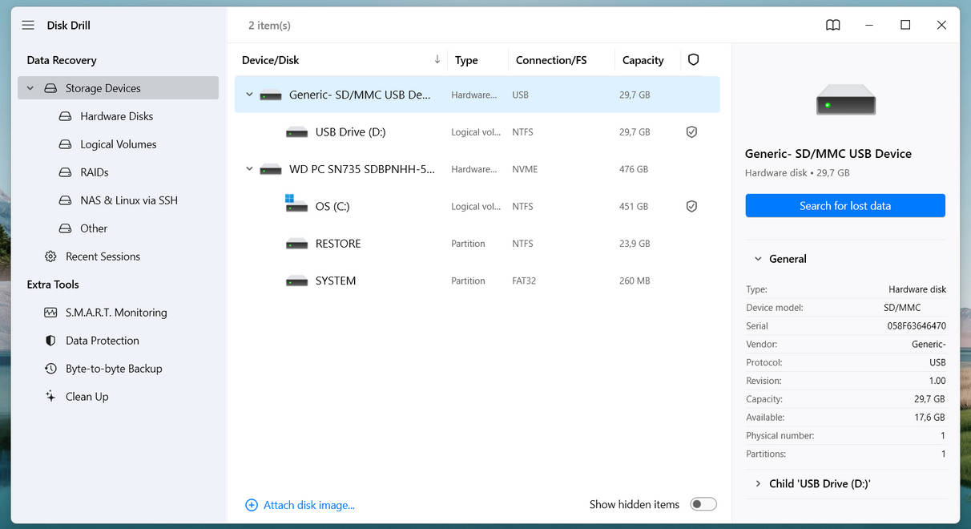Open Byte-to-byte Backup tool

[x=114, y=369]
